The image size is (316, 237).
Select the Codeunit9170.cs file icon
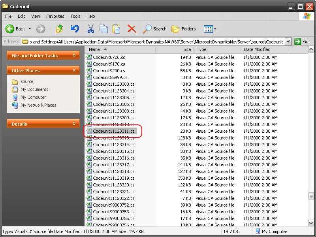[x=89, y=64]
